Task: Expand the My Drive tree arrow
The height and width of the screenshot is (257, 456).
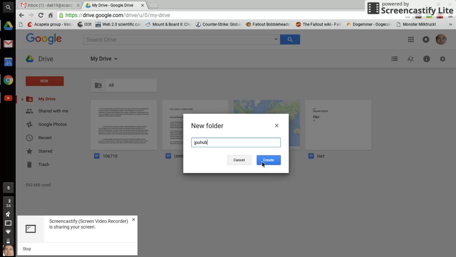Action: coord(22,99)
